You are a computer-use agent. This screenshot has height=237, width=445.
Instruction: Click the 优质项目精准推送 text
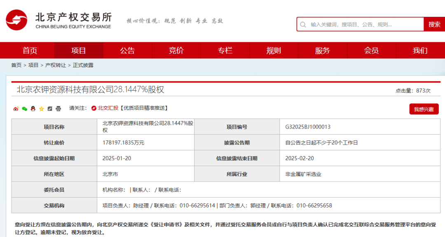144,108
